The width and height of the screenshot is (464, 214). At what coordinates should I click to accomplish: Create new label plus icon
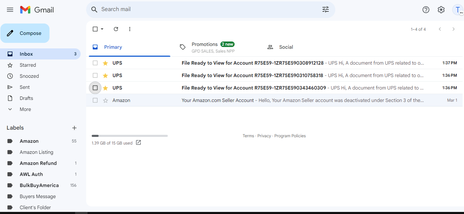(x=74, y=128)
